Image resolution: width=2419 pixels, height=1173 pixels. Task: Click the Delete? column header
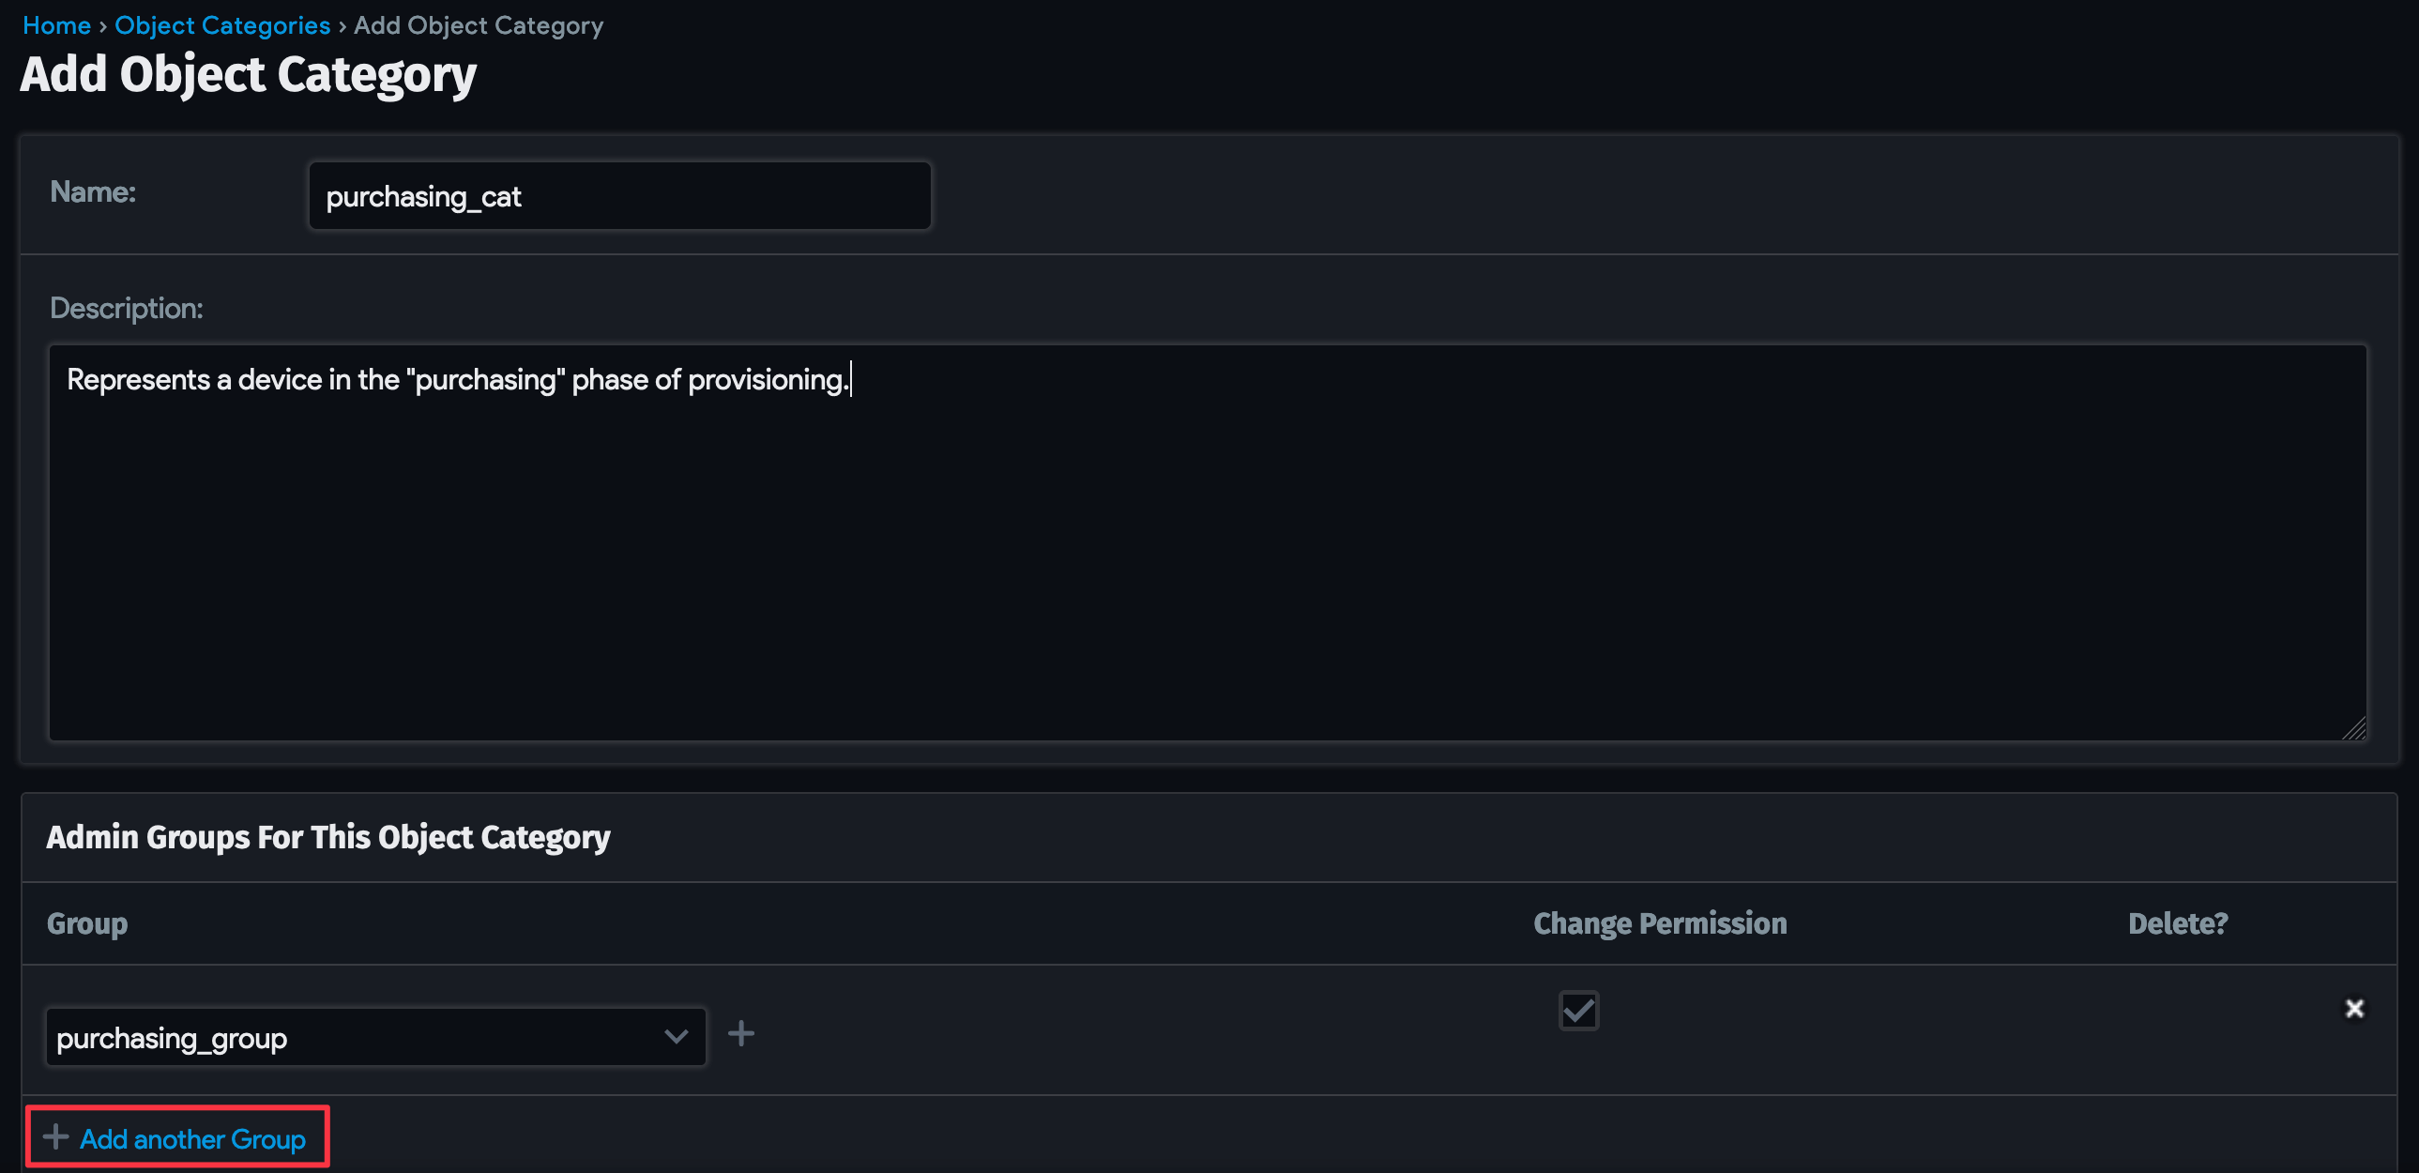tap(2177, 923)
